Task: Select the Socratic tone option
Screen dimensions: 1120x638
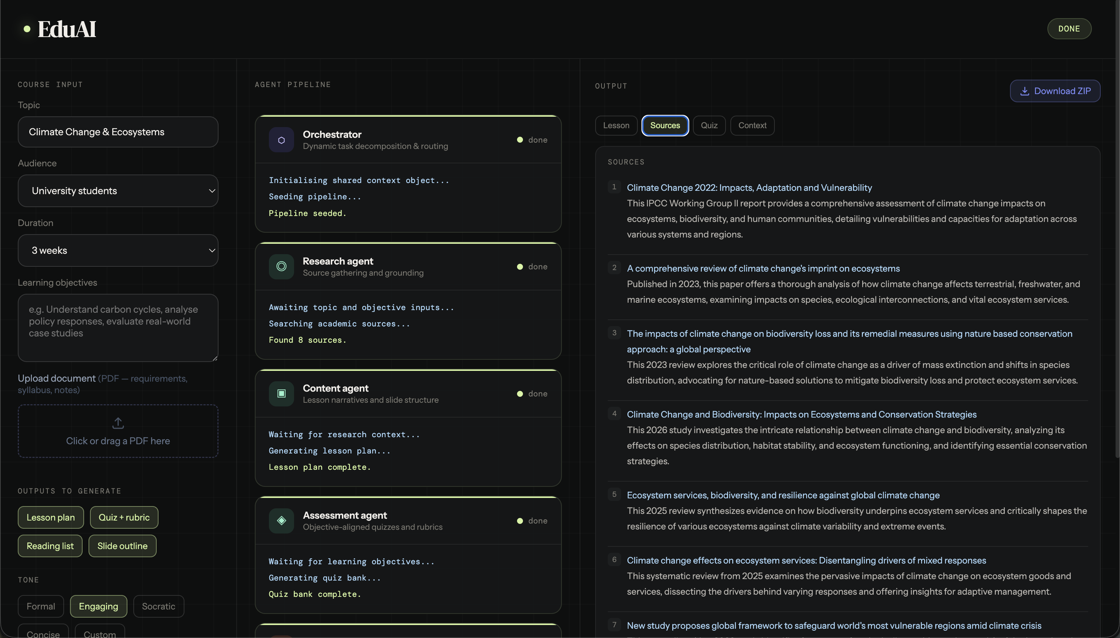Action: click(159, 607)
